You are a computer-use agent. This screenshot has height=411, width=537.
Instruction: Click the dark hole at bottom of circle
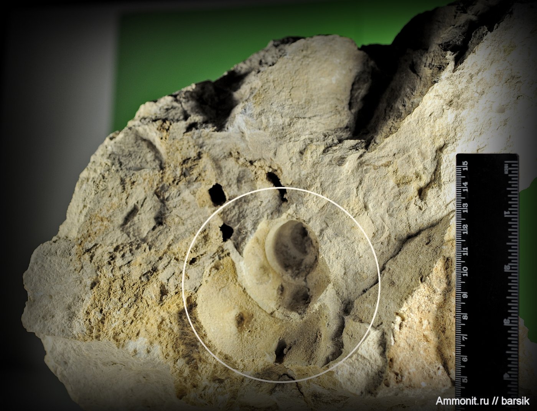pos(280,351)
